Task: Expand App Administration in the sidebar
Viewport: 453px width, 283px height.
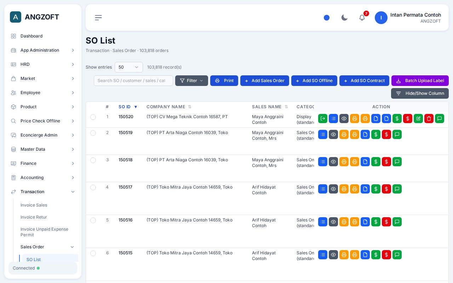Action: pos(43,50)
